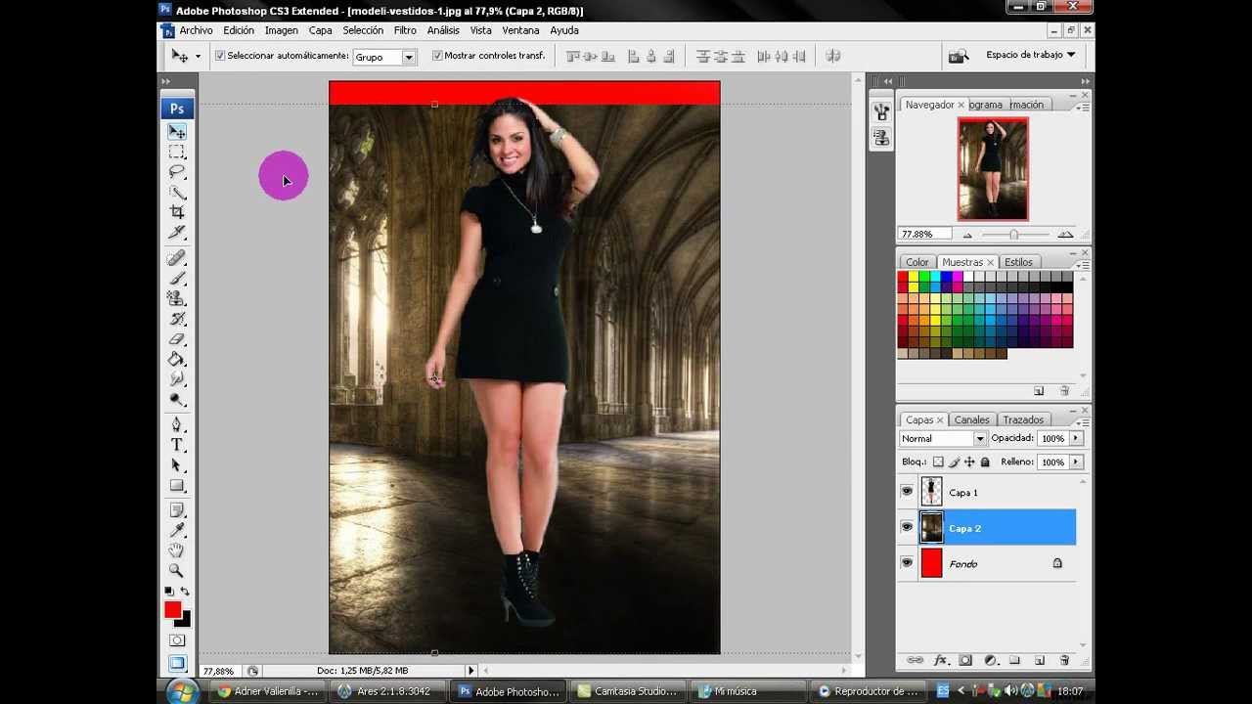Select the Slice tool
Image resolution: width=1252 pixels, height=704 pixels.
point(177,233)
